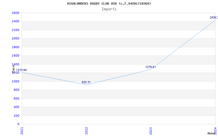Click the 600 y-axis tick label
This screenshot has width=218, height=136.
click(x=16, y=98)
